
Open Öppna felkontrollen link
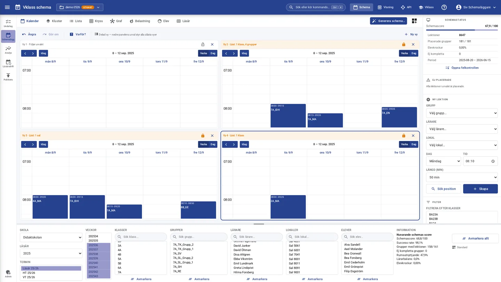point(462,68)
